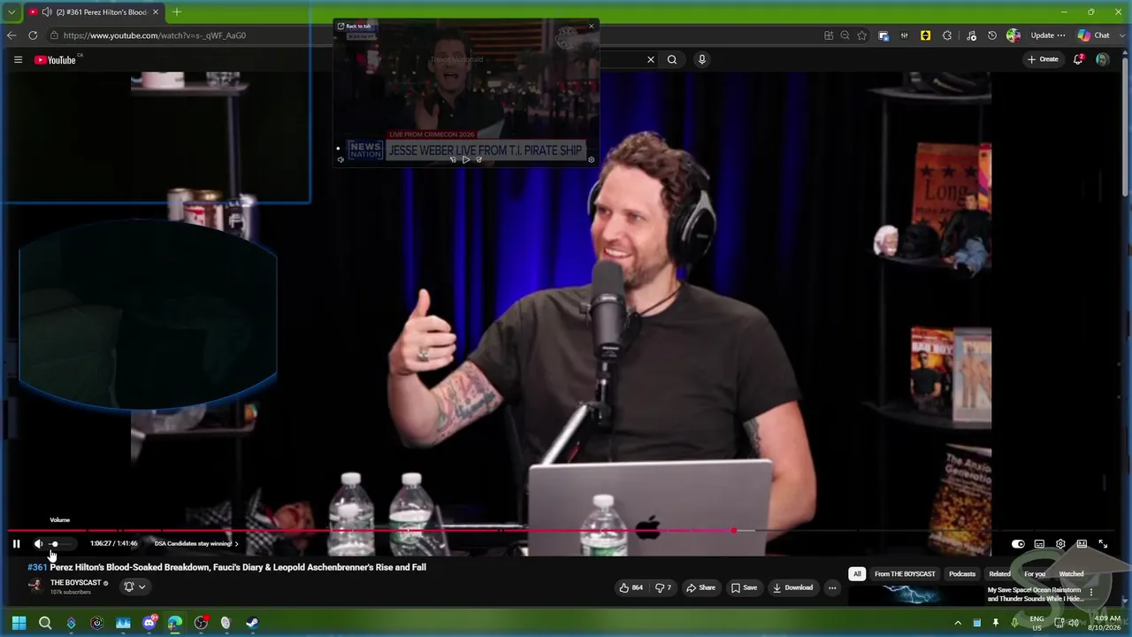Click the Create button
This screenshot has height=637, width=1132.
point(1043,59)
